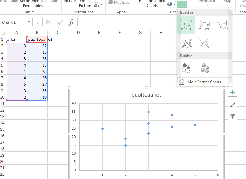246x179 pixels.
Task: Select the chart title puoltoäänet
Action: point(146,95)
